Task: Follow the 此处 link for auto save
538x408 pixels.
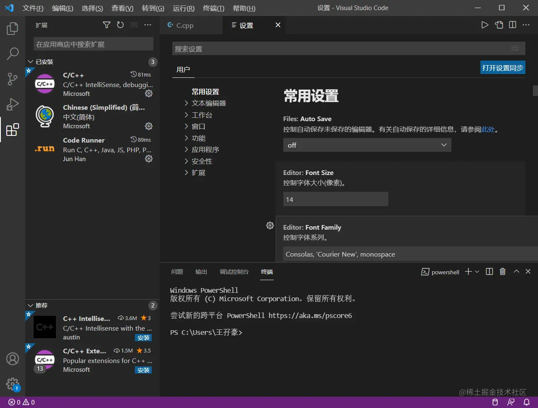Action: [x=488, y=130]
